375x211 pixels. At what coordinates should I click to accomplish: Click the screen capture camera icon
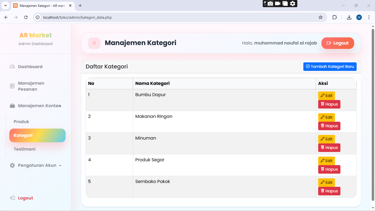click(x=270, y=4)
